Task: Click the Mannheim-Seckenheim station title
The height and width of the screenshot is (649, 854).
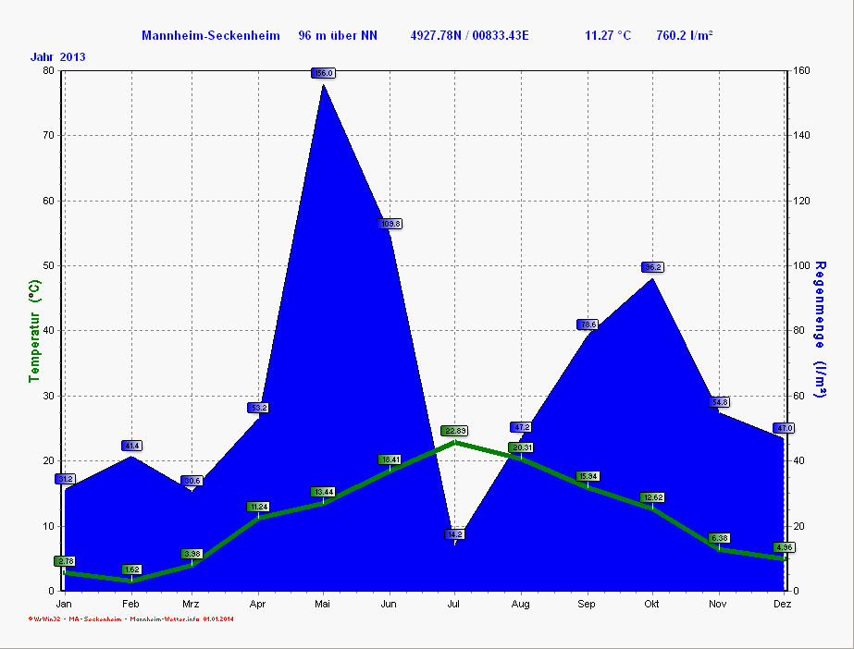Action: (x=210, y=35)
